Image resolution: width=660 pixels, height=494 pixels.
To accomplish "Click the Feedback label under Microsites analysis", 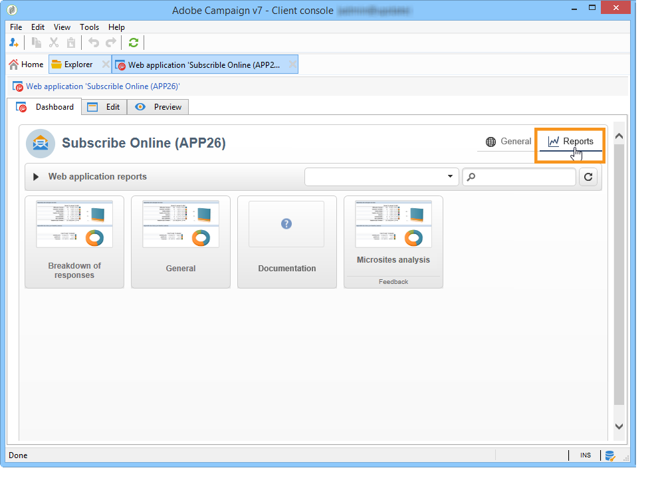I will click(393, 282).
